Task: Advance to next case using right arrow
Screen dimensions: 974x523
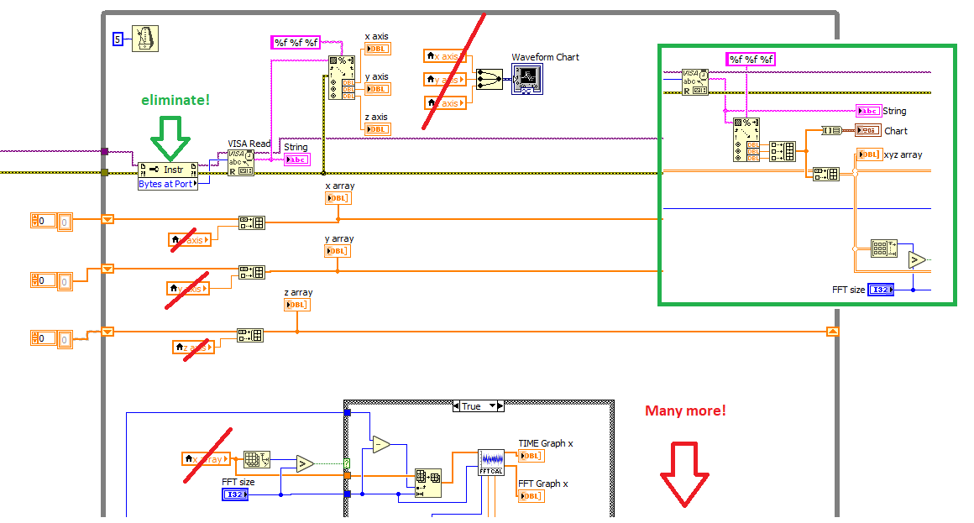Action: click(x=500, y=406)
